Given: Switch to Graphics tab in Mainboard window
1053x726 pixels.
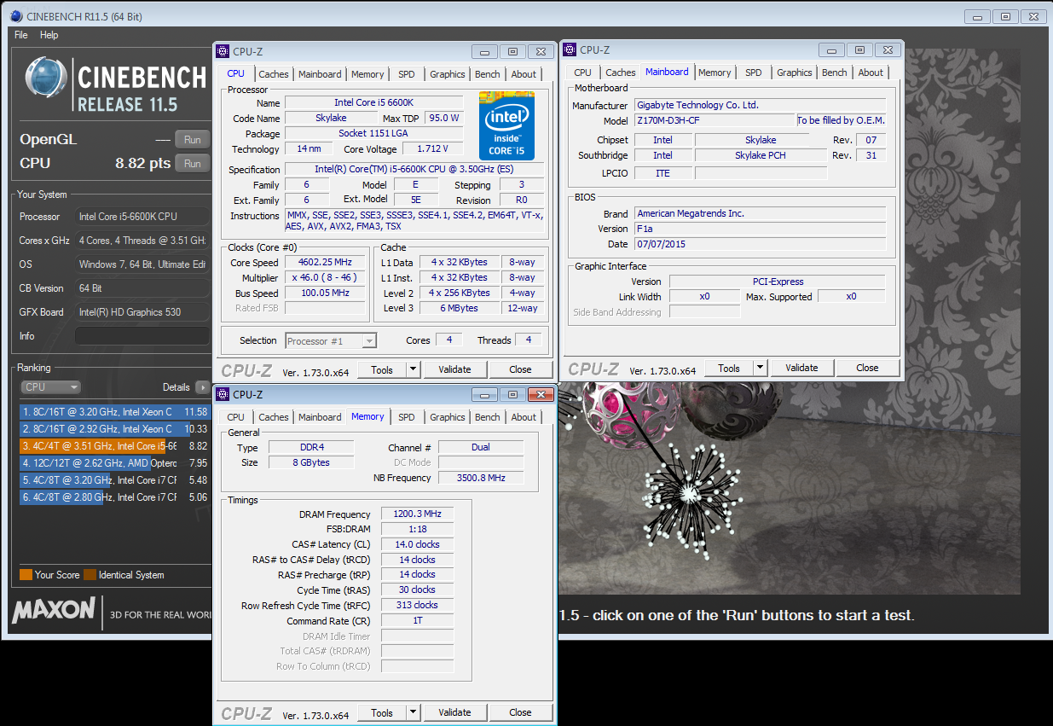Looking at the screenshot, I should (795, 73).
